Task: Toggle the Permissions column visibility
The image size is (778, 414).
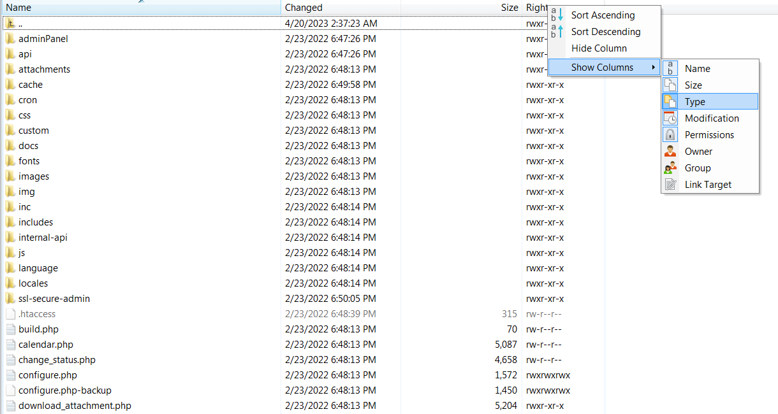Action: [709, 135]
